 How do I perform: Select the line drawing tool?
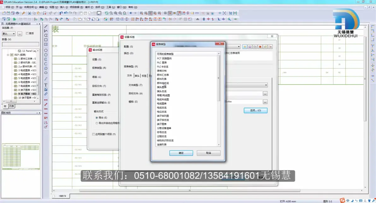click(46, 26)
